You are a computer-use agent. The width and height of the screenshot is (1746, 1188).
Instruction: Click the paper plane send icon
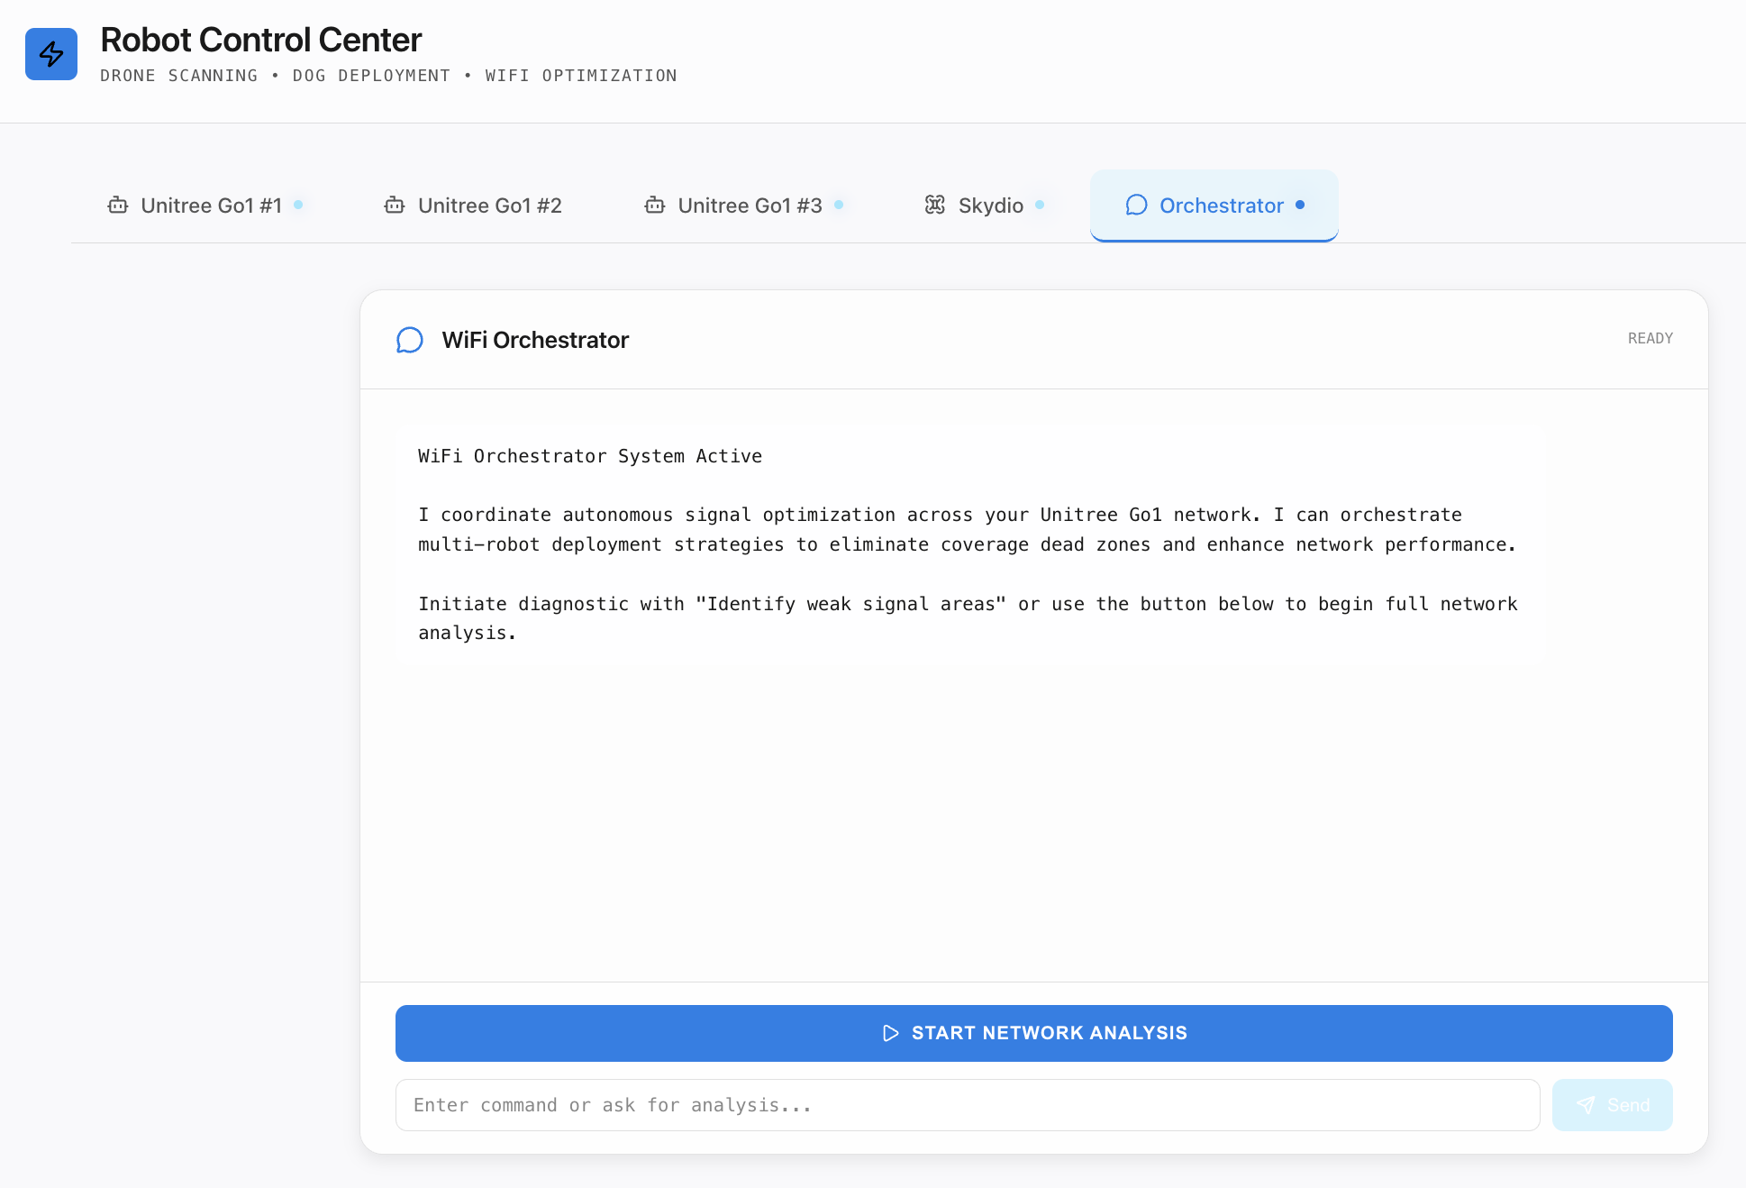point(1586,1105)
